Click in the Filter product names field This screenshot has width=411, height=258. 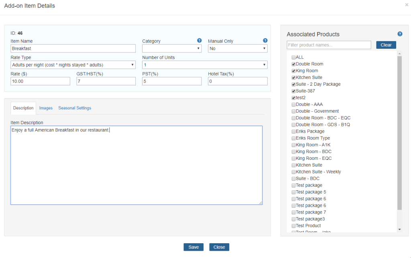point(329,44)
